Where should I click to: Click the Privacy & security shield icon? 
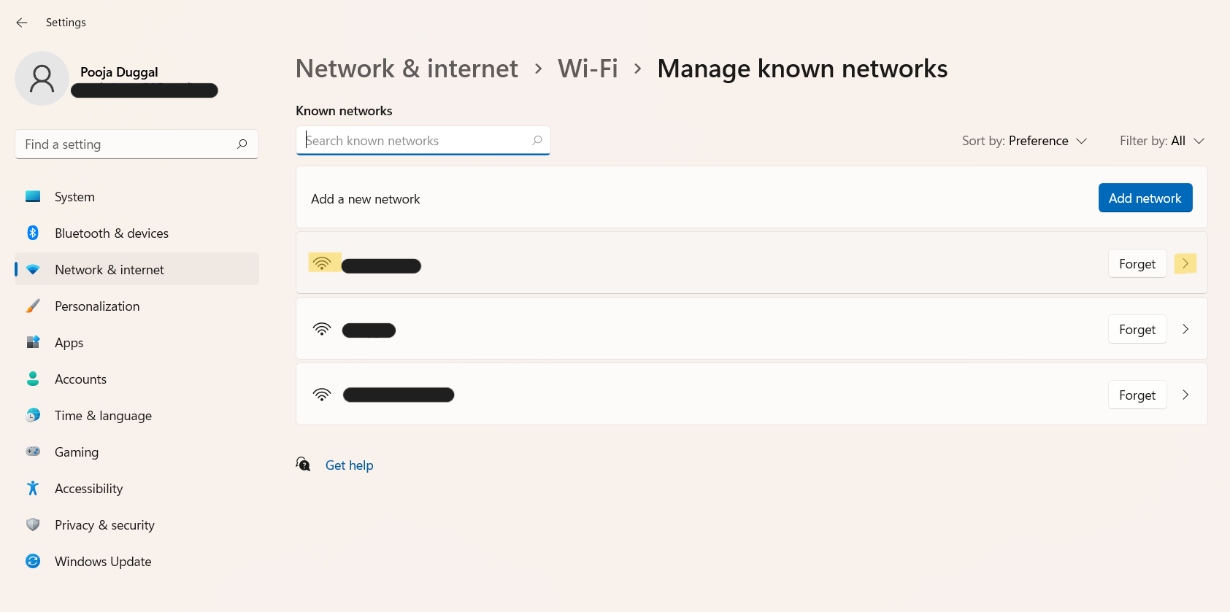click(33, 525)
